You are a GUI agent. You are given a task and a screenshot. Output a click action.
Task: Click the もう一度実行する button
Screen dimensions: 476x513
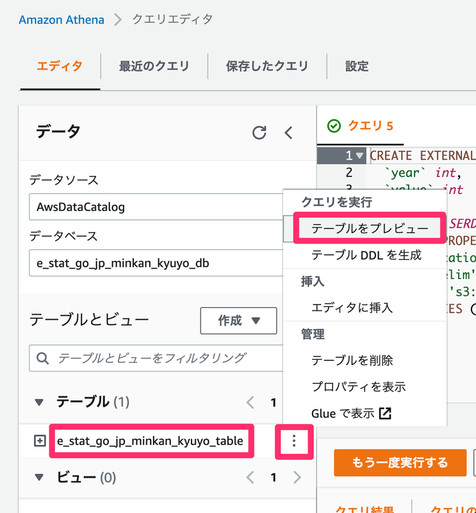click(x=400, y=462)
